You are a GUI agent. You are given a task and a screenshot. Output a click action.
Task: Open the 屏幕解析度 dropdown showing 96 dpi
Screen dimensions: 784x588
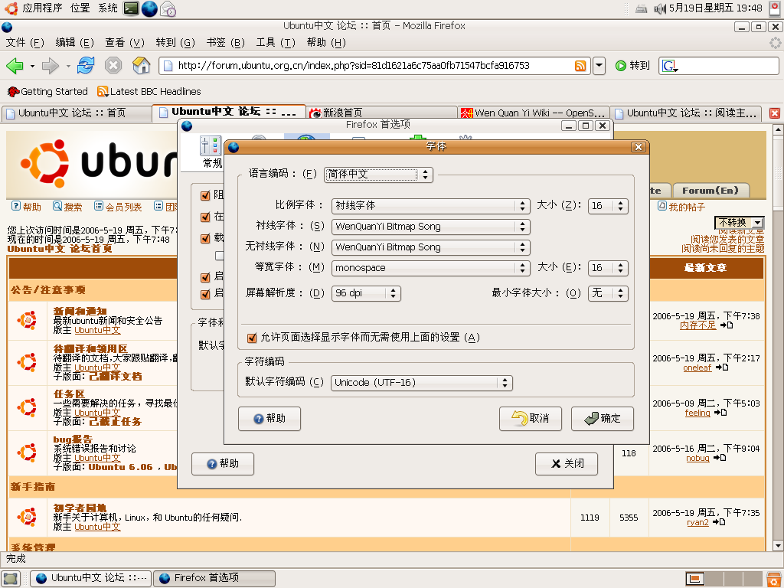[x=366, y=293]
